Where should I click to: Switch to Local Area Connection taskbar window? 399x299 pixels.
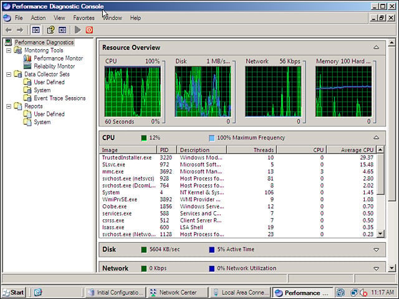(x=241, y=292)
